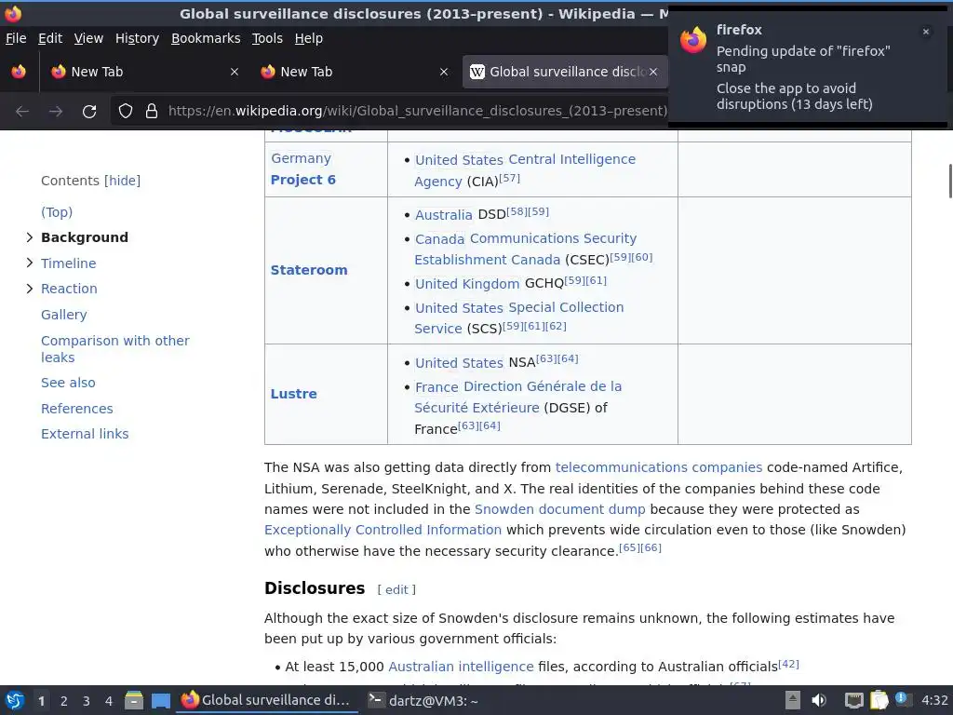Viewport: 953px width, 715px height.
Task: Open citation [57] next to CIA
Action: coord(509,178)
